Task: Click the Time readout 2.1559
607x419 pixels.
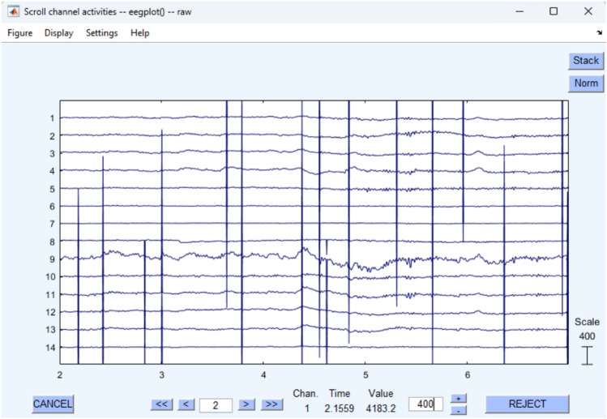Action: [339, 408]
